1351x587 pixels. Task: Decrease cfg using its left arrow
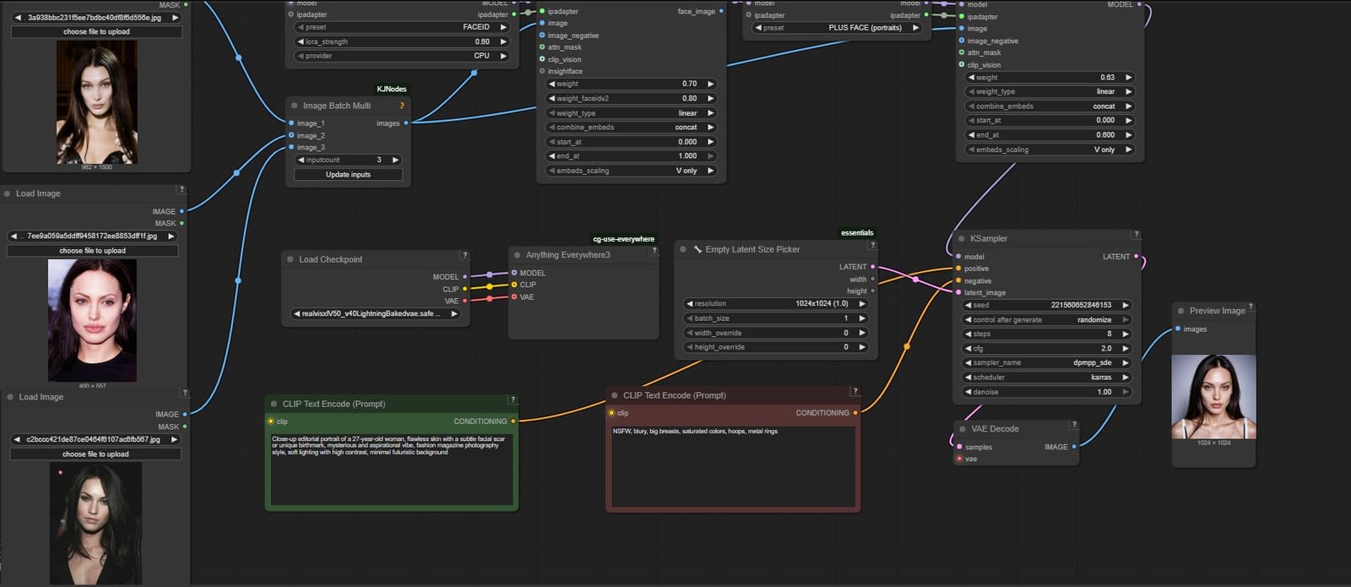pyautogui.click(x=968, y=349)
